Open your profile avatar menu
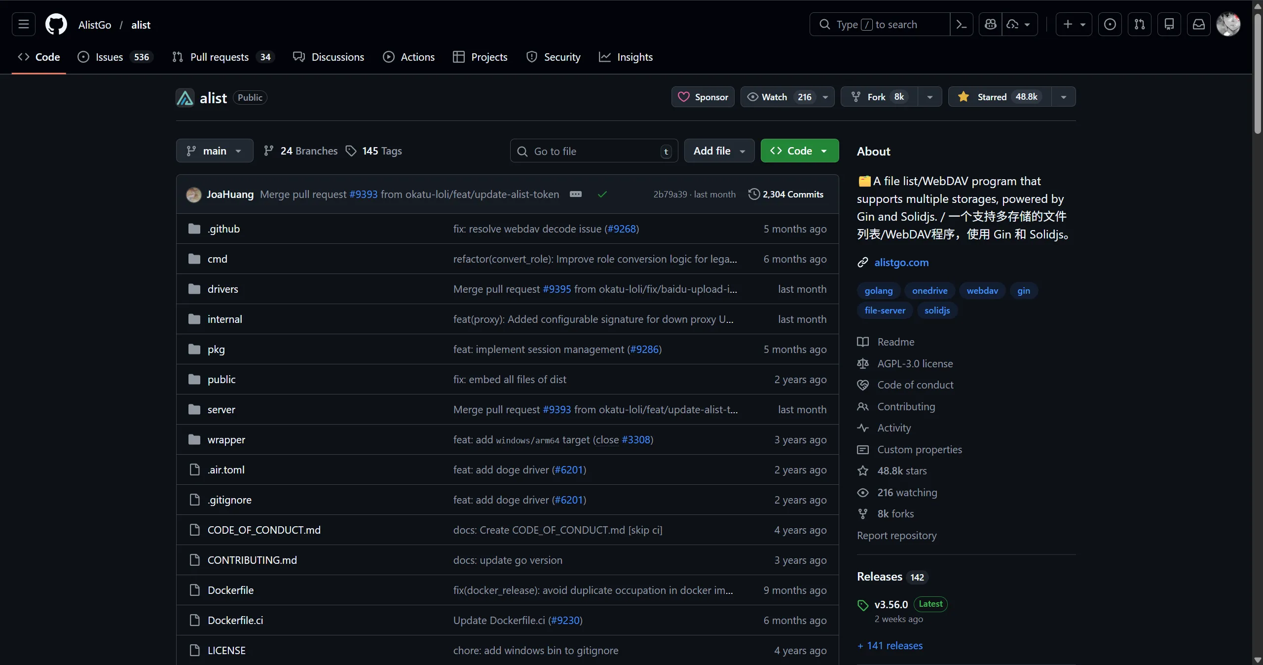 coord(1228,24)
